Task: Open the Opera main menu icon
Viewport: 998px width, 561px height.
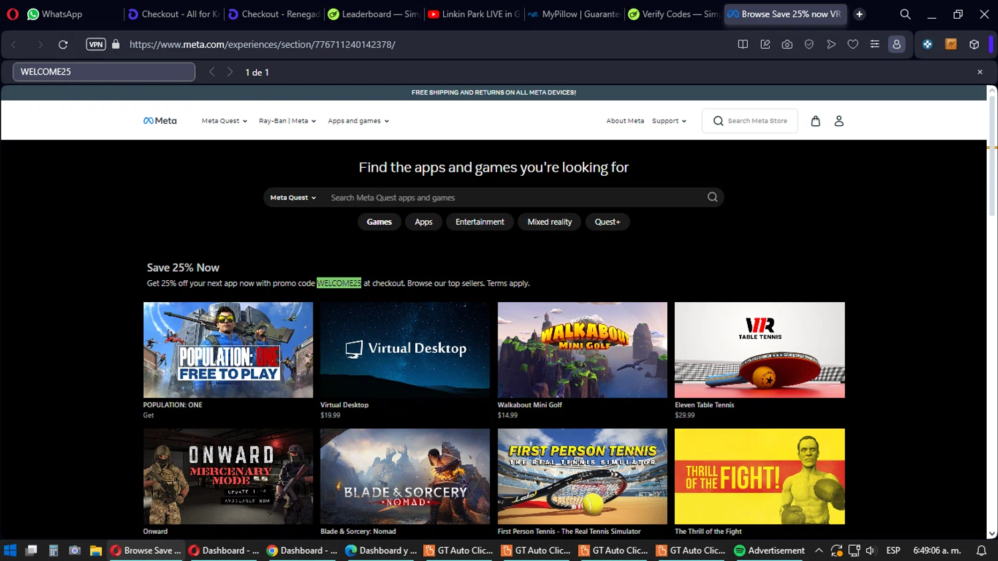Action: tap(13, 14)
